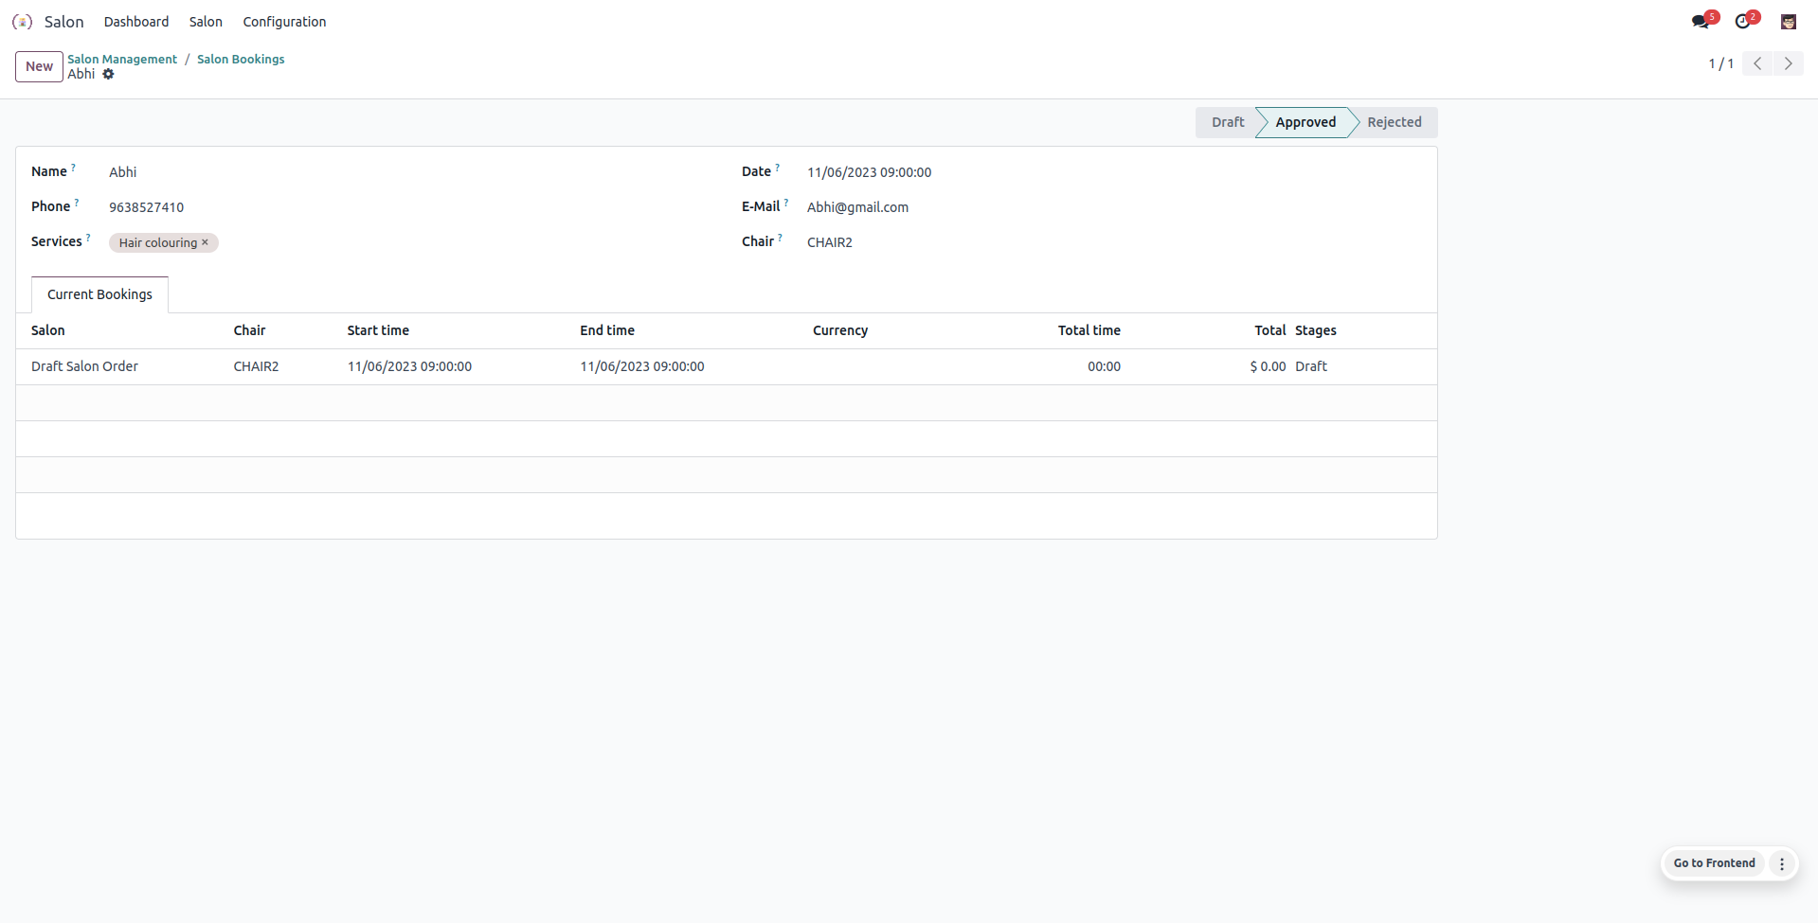Navigate to Salon Bookings breadcrumb
This screenshot has width=1818, height=923.
point(241,59)
